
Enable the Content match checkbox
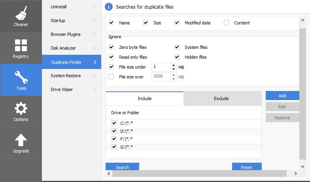(227, 23)
